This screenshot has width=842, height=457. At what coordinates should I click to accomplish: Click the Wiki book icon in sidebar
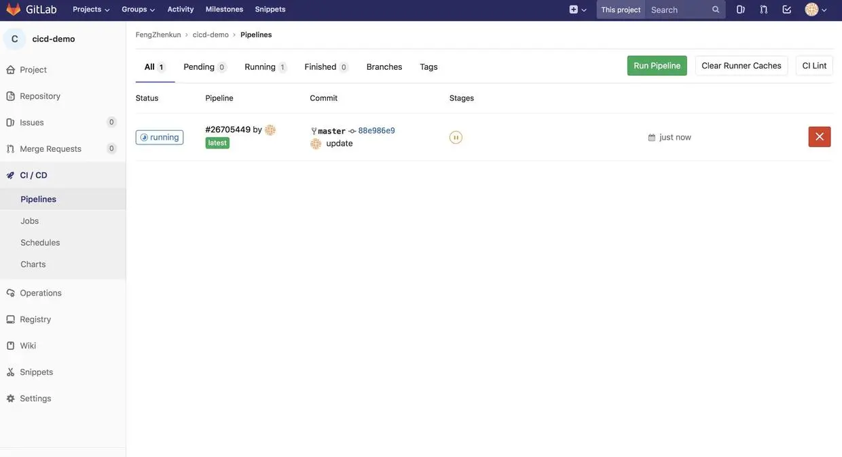10,346
